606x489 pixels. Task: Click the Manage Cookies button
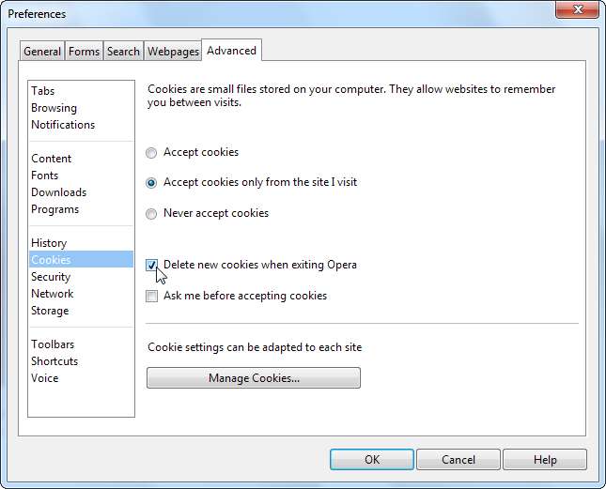click(x=254, y=378)
